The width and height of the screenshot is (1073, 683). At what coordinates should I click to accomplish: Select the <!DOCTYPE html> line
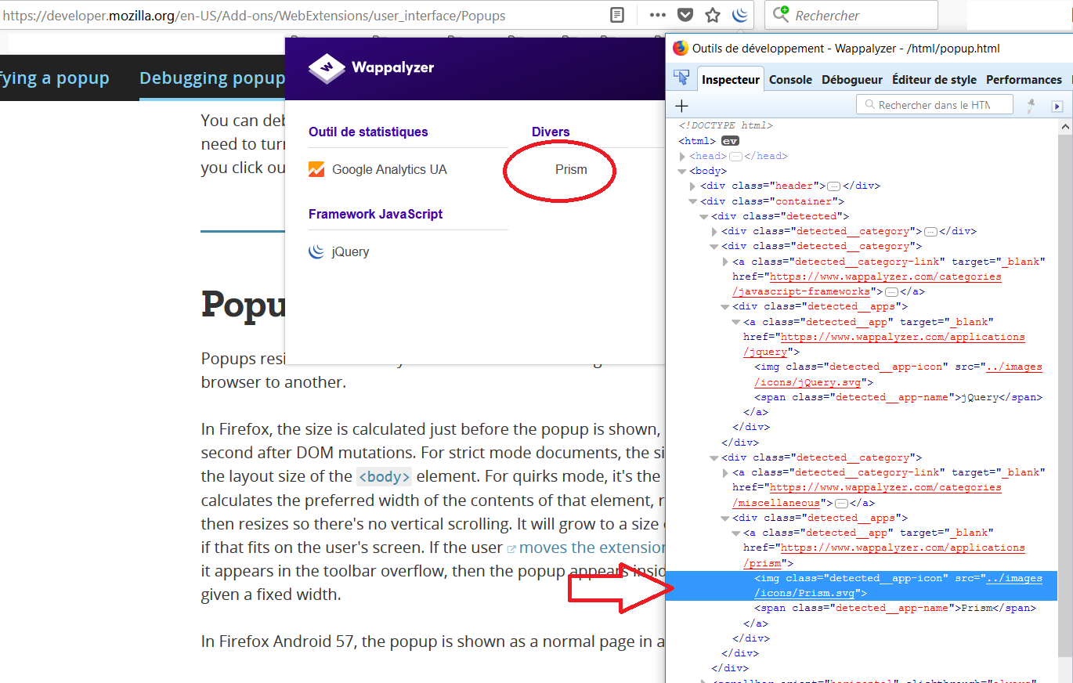coord(725,125)
